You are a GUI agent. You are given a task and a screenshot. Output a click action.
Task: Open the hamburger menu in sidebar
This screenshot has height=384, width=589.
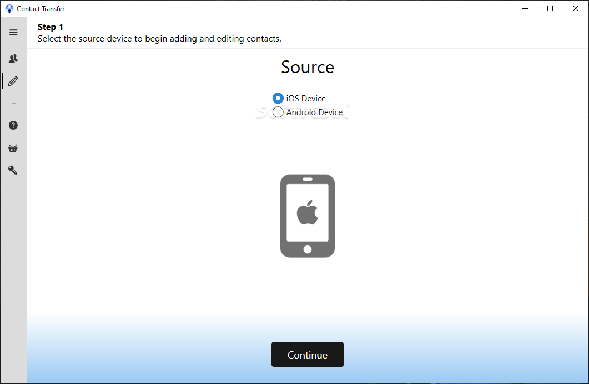coord(13,32)
